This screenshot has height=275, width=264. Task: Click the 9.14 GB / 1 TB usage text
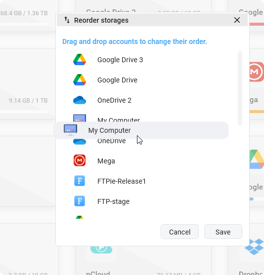[28, 101]
